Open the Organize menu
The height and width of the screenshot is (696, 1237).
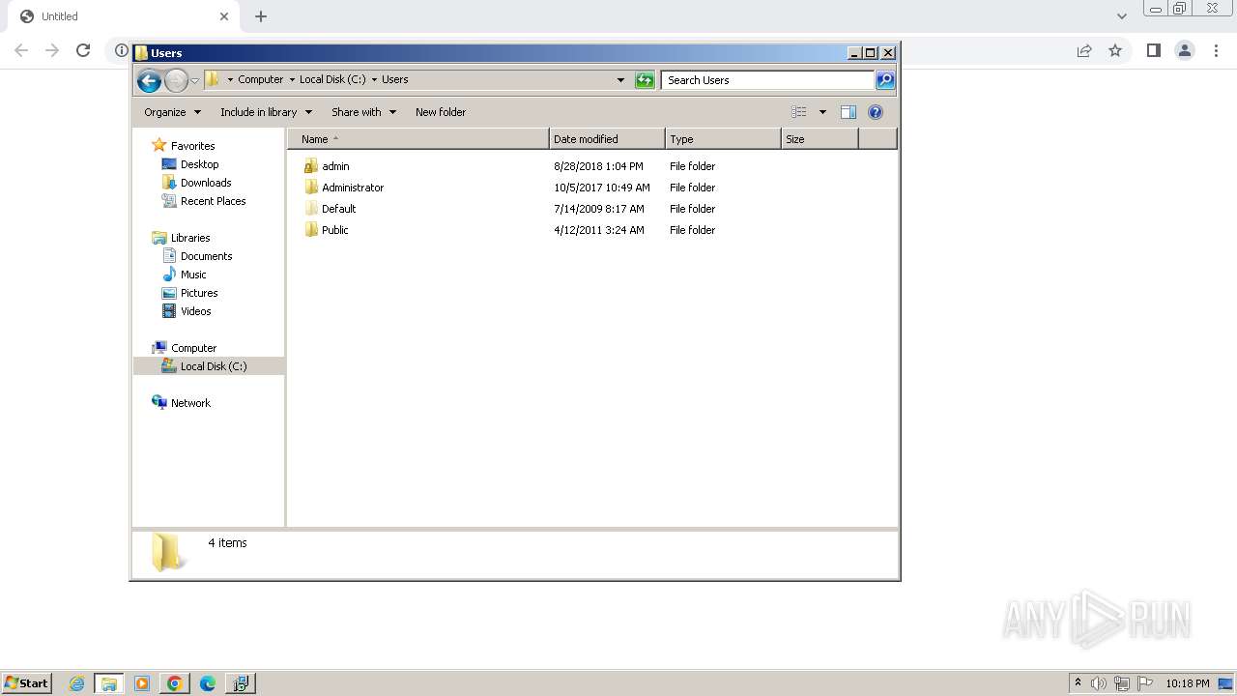tap(172, 112)
